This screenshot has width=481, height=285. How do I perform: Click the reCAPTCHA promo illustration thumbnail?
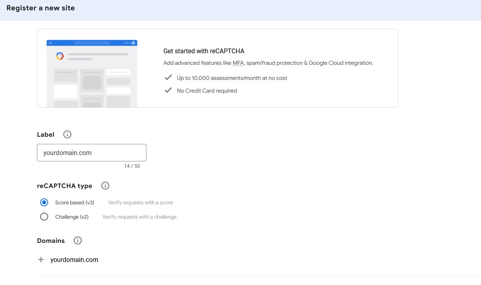click(92, 74)
